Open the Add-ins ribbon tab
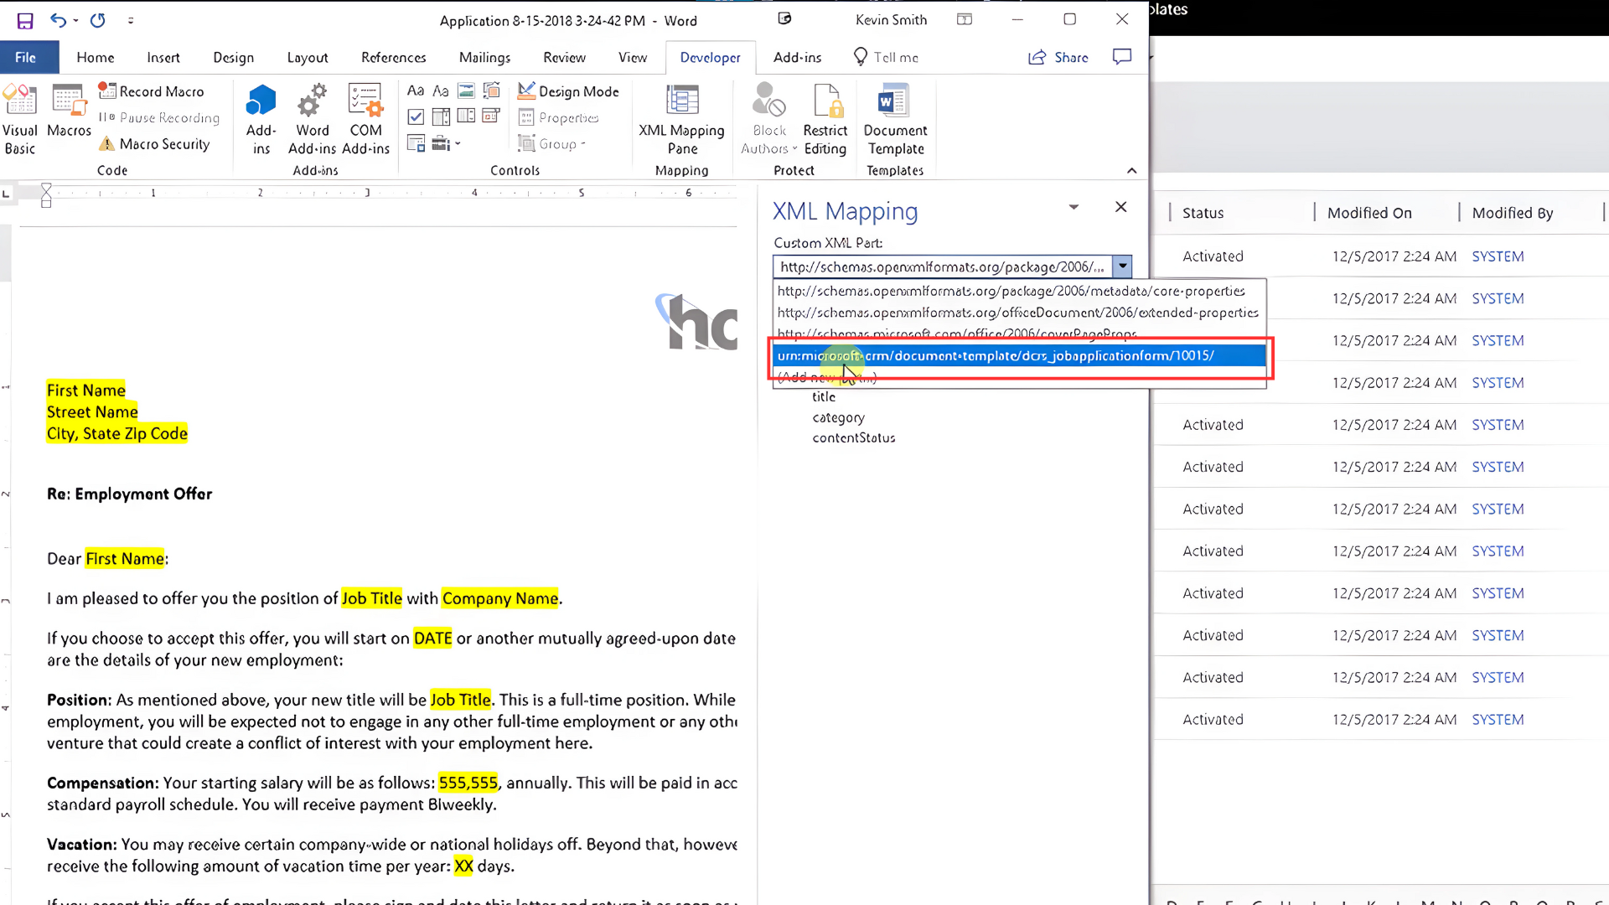 [797, 57]
